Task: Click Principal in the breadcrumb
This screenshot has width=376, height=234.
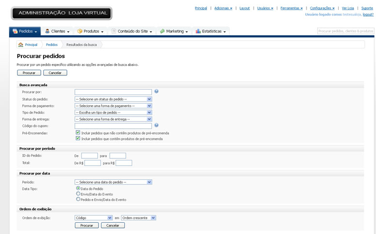Action: click(x=31, y=45)
